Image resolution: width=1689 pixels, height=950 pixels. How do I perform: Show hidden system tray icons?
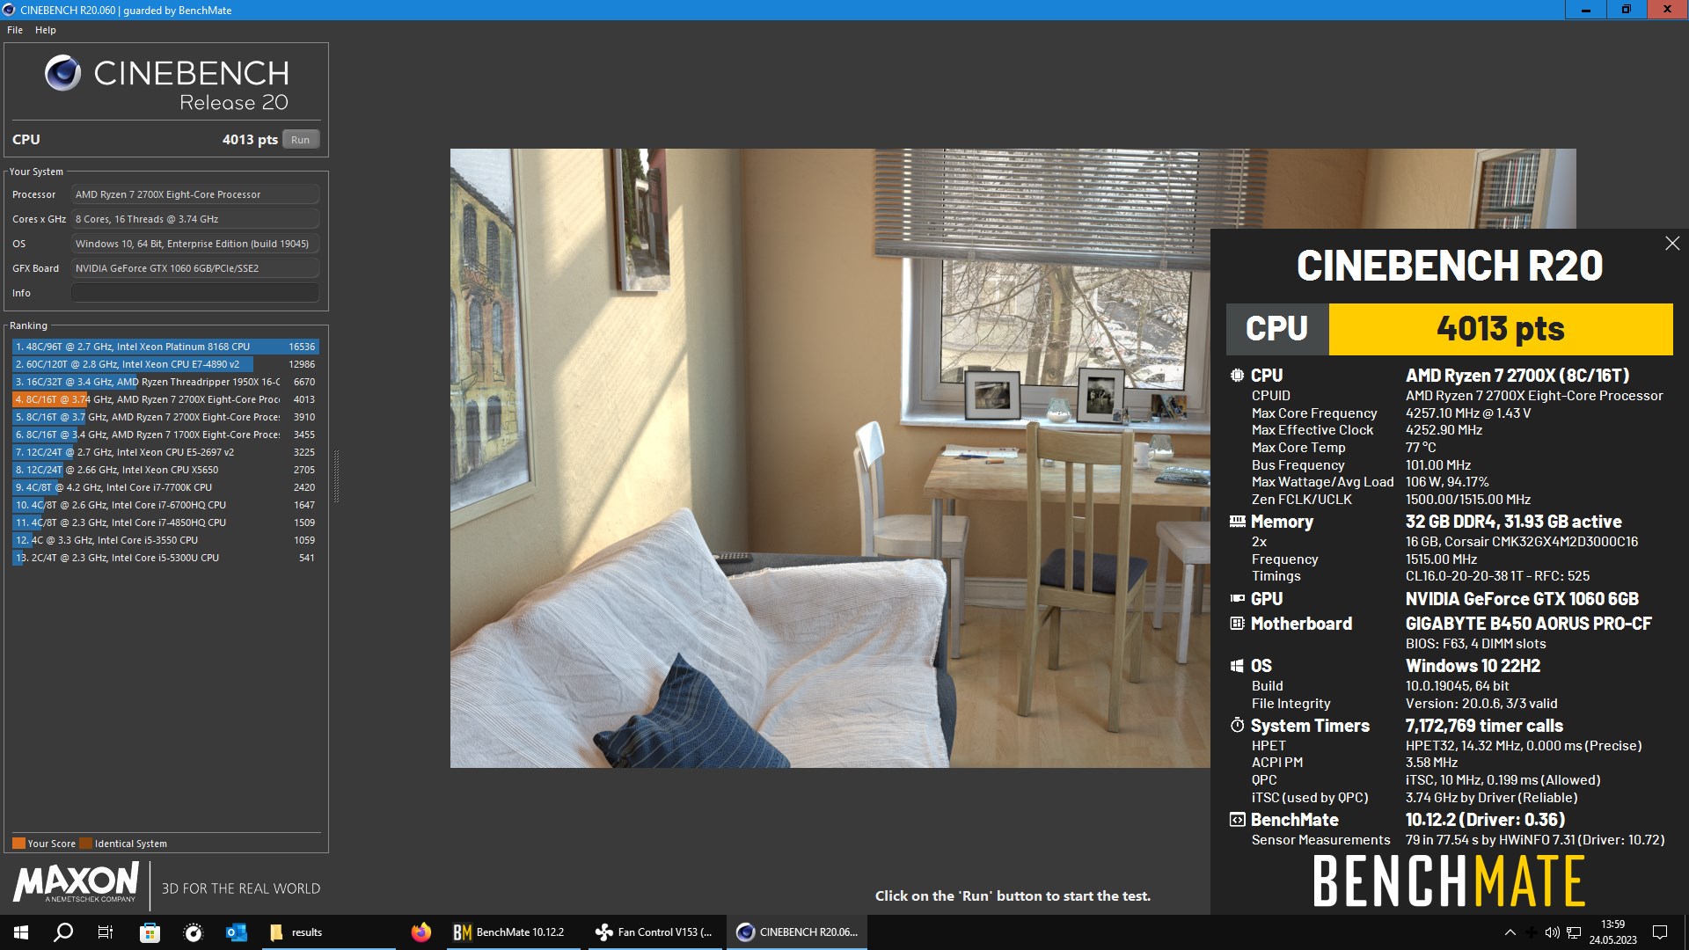(1510, 932)
